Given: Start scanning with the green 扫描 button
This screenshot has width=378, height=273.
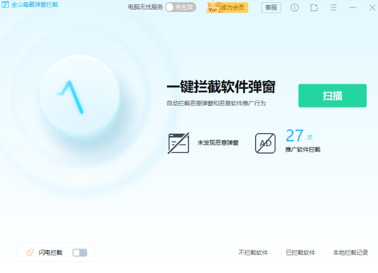Looking at the screenshot, I should 332,96.
